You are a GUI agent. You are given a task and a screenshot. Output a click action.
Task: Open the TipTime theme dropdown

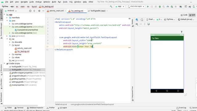170,19
